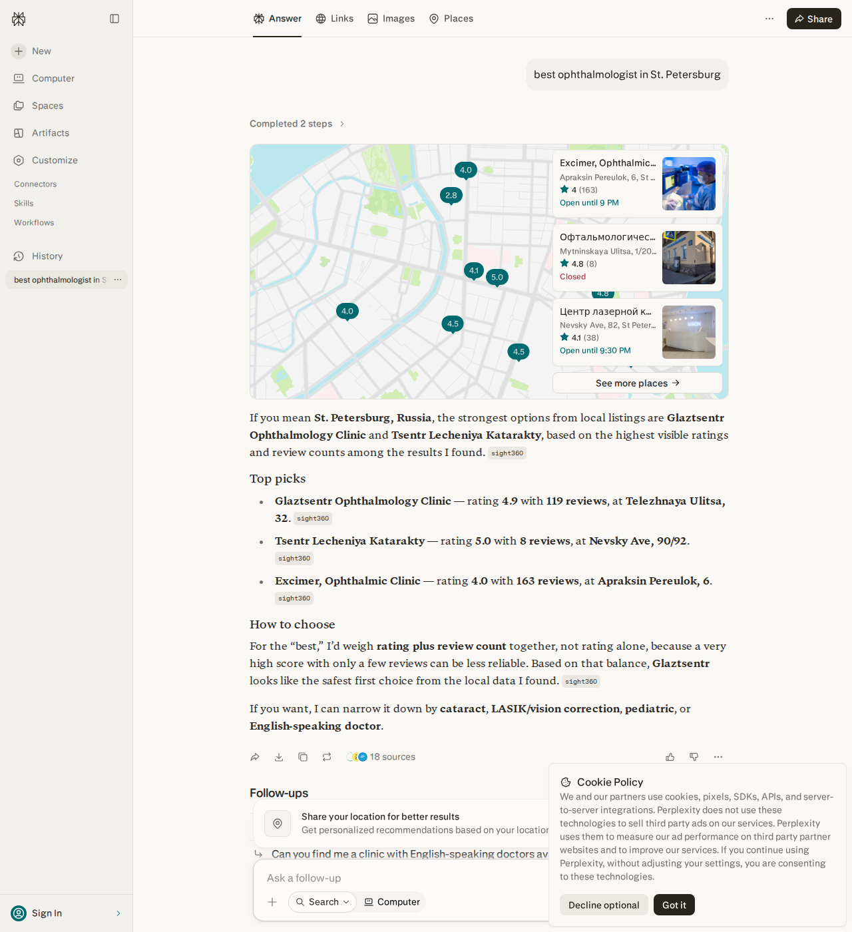Collapse the sidebar panel icon

point(114,19)
